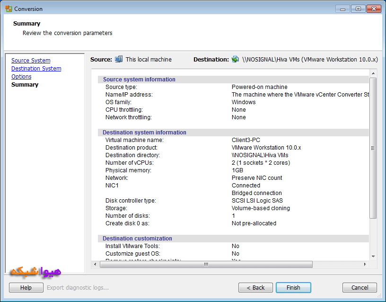
Task: Click the vertical scrollbar thumb
Action: click(x=373, y=148)
